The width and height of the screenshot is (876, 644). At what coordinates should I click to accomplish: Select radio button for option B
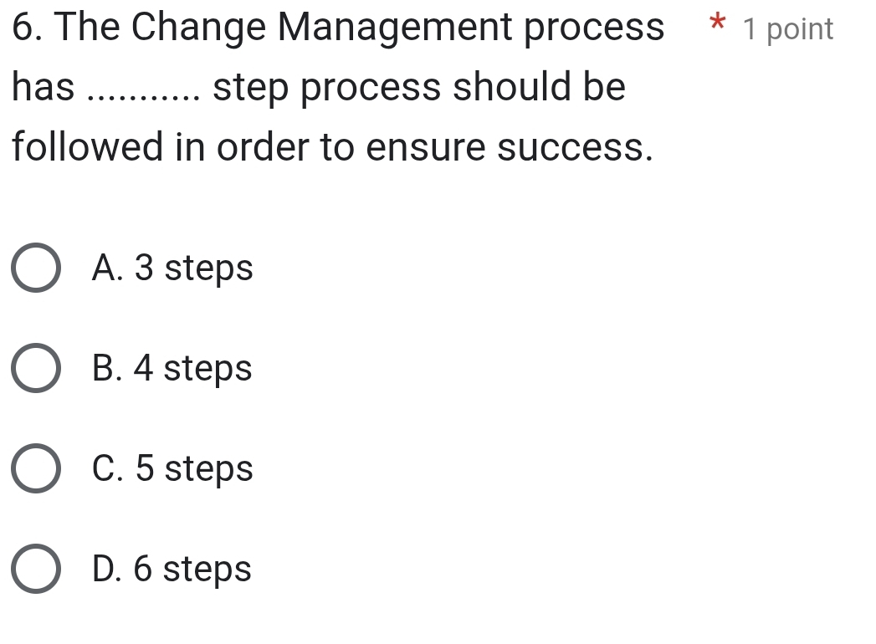click(35, 369)
